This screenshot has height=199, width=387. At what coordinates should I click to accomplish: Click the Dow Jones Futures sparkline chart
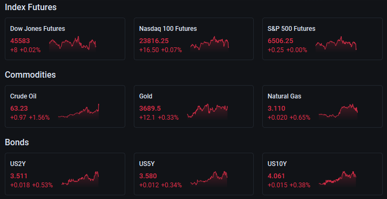(72, 44)
